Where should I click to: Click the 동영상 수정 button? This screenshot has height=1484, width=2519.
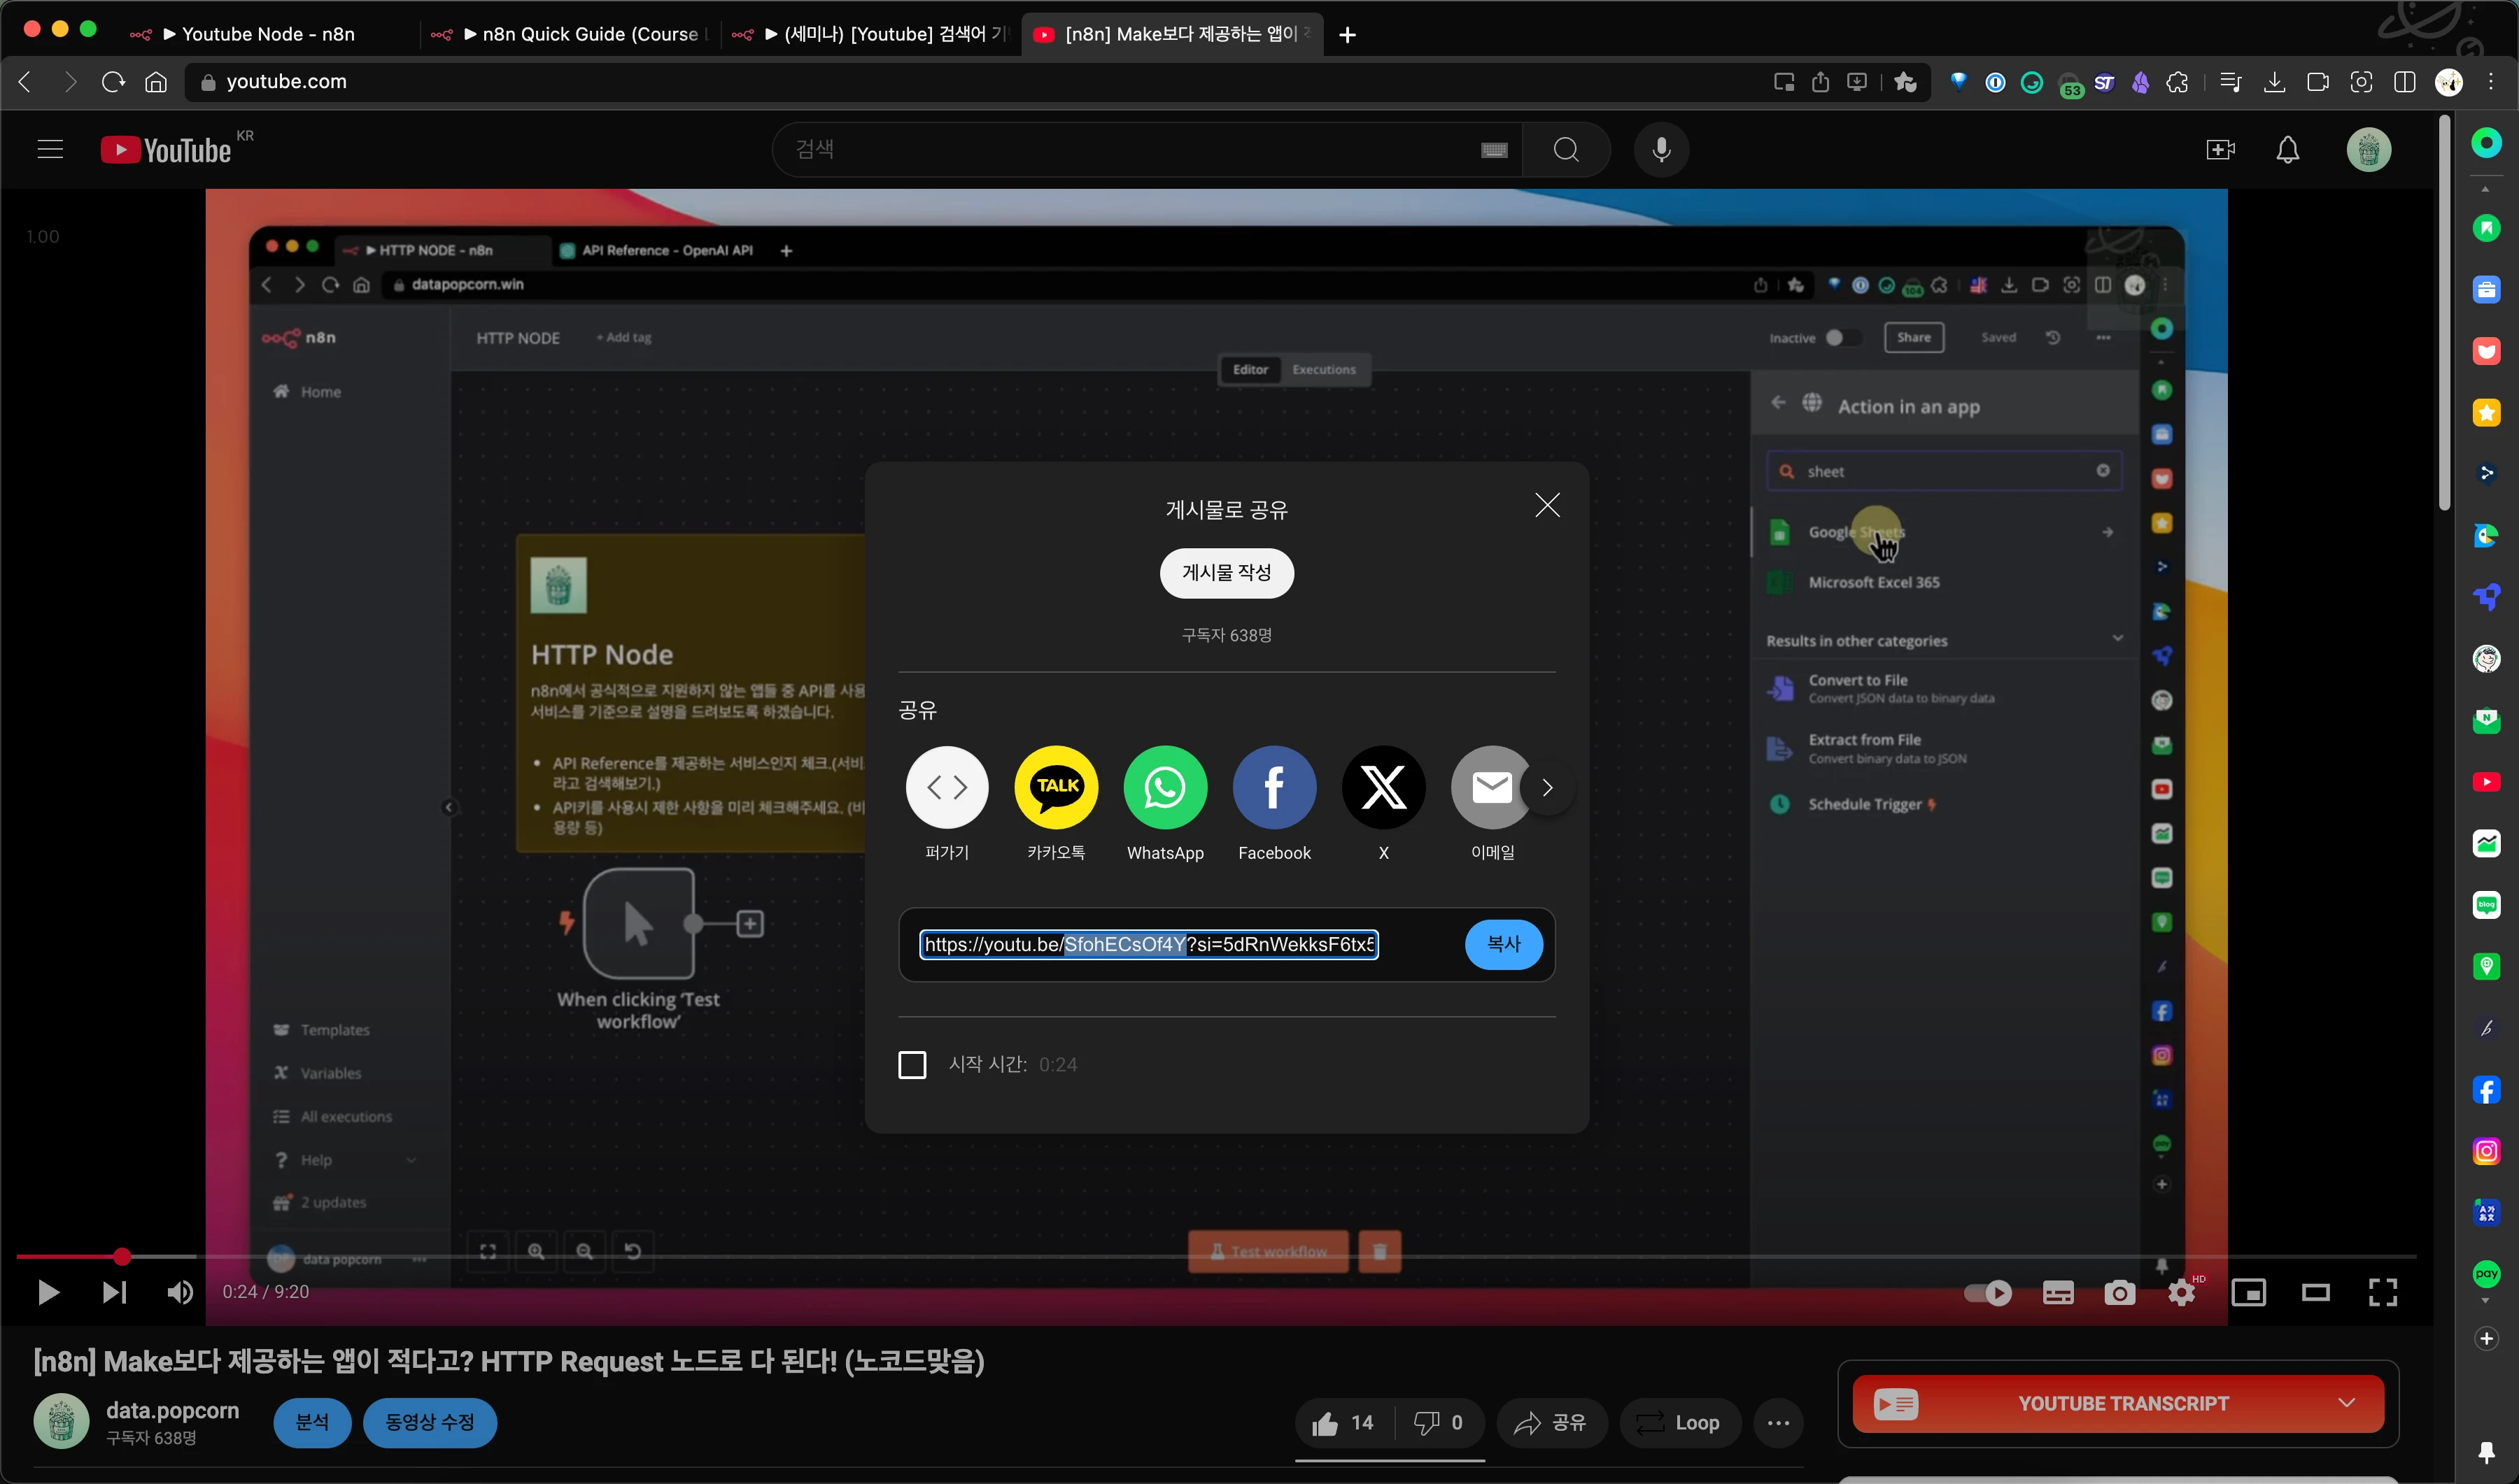[429, 1422]
